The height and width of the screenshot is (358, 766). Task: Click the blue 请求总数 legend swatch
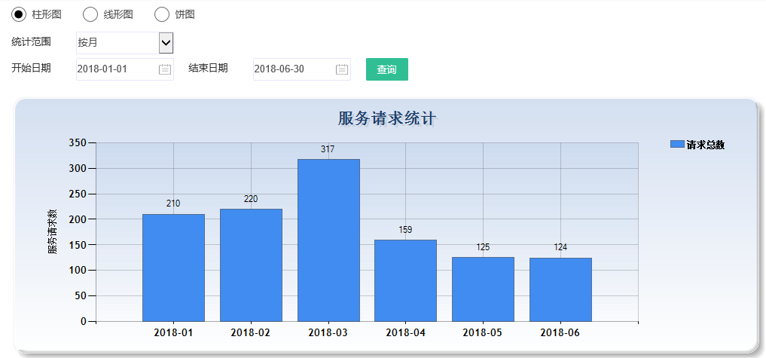coord(677,145)
